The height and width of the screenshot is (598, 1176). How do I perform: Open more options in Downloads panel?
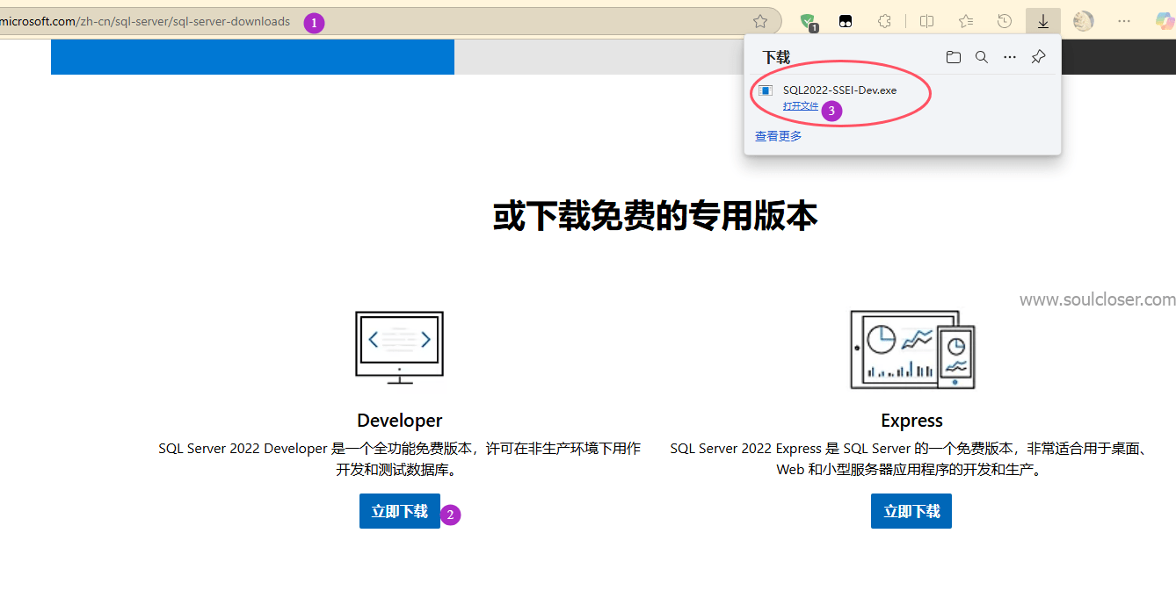1010,57
